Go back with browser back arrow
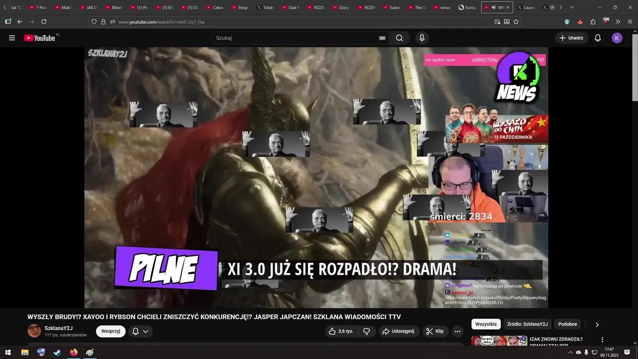 pos(20,21)
